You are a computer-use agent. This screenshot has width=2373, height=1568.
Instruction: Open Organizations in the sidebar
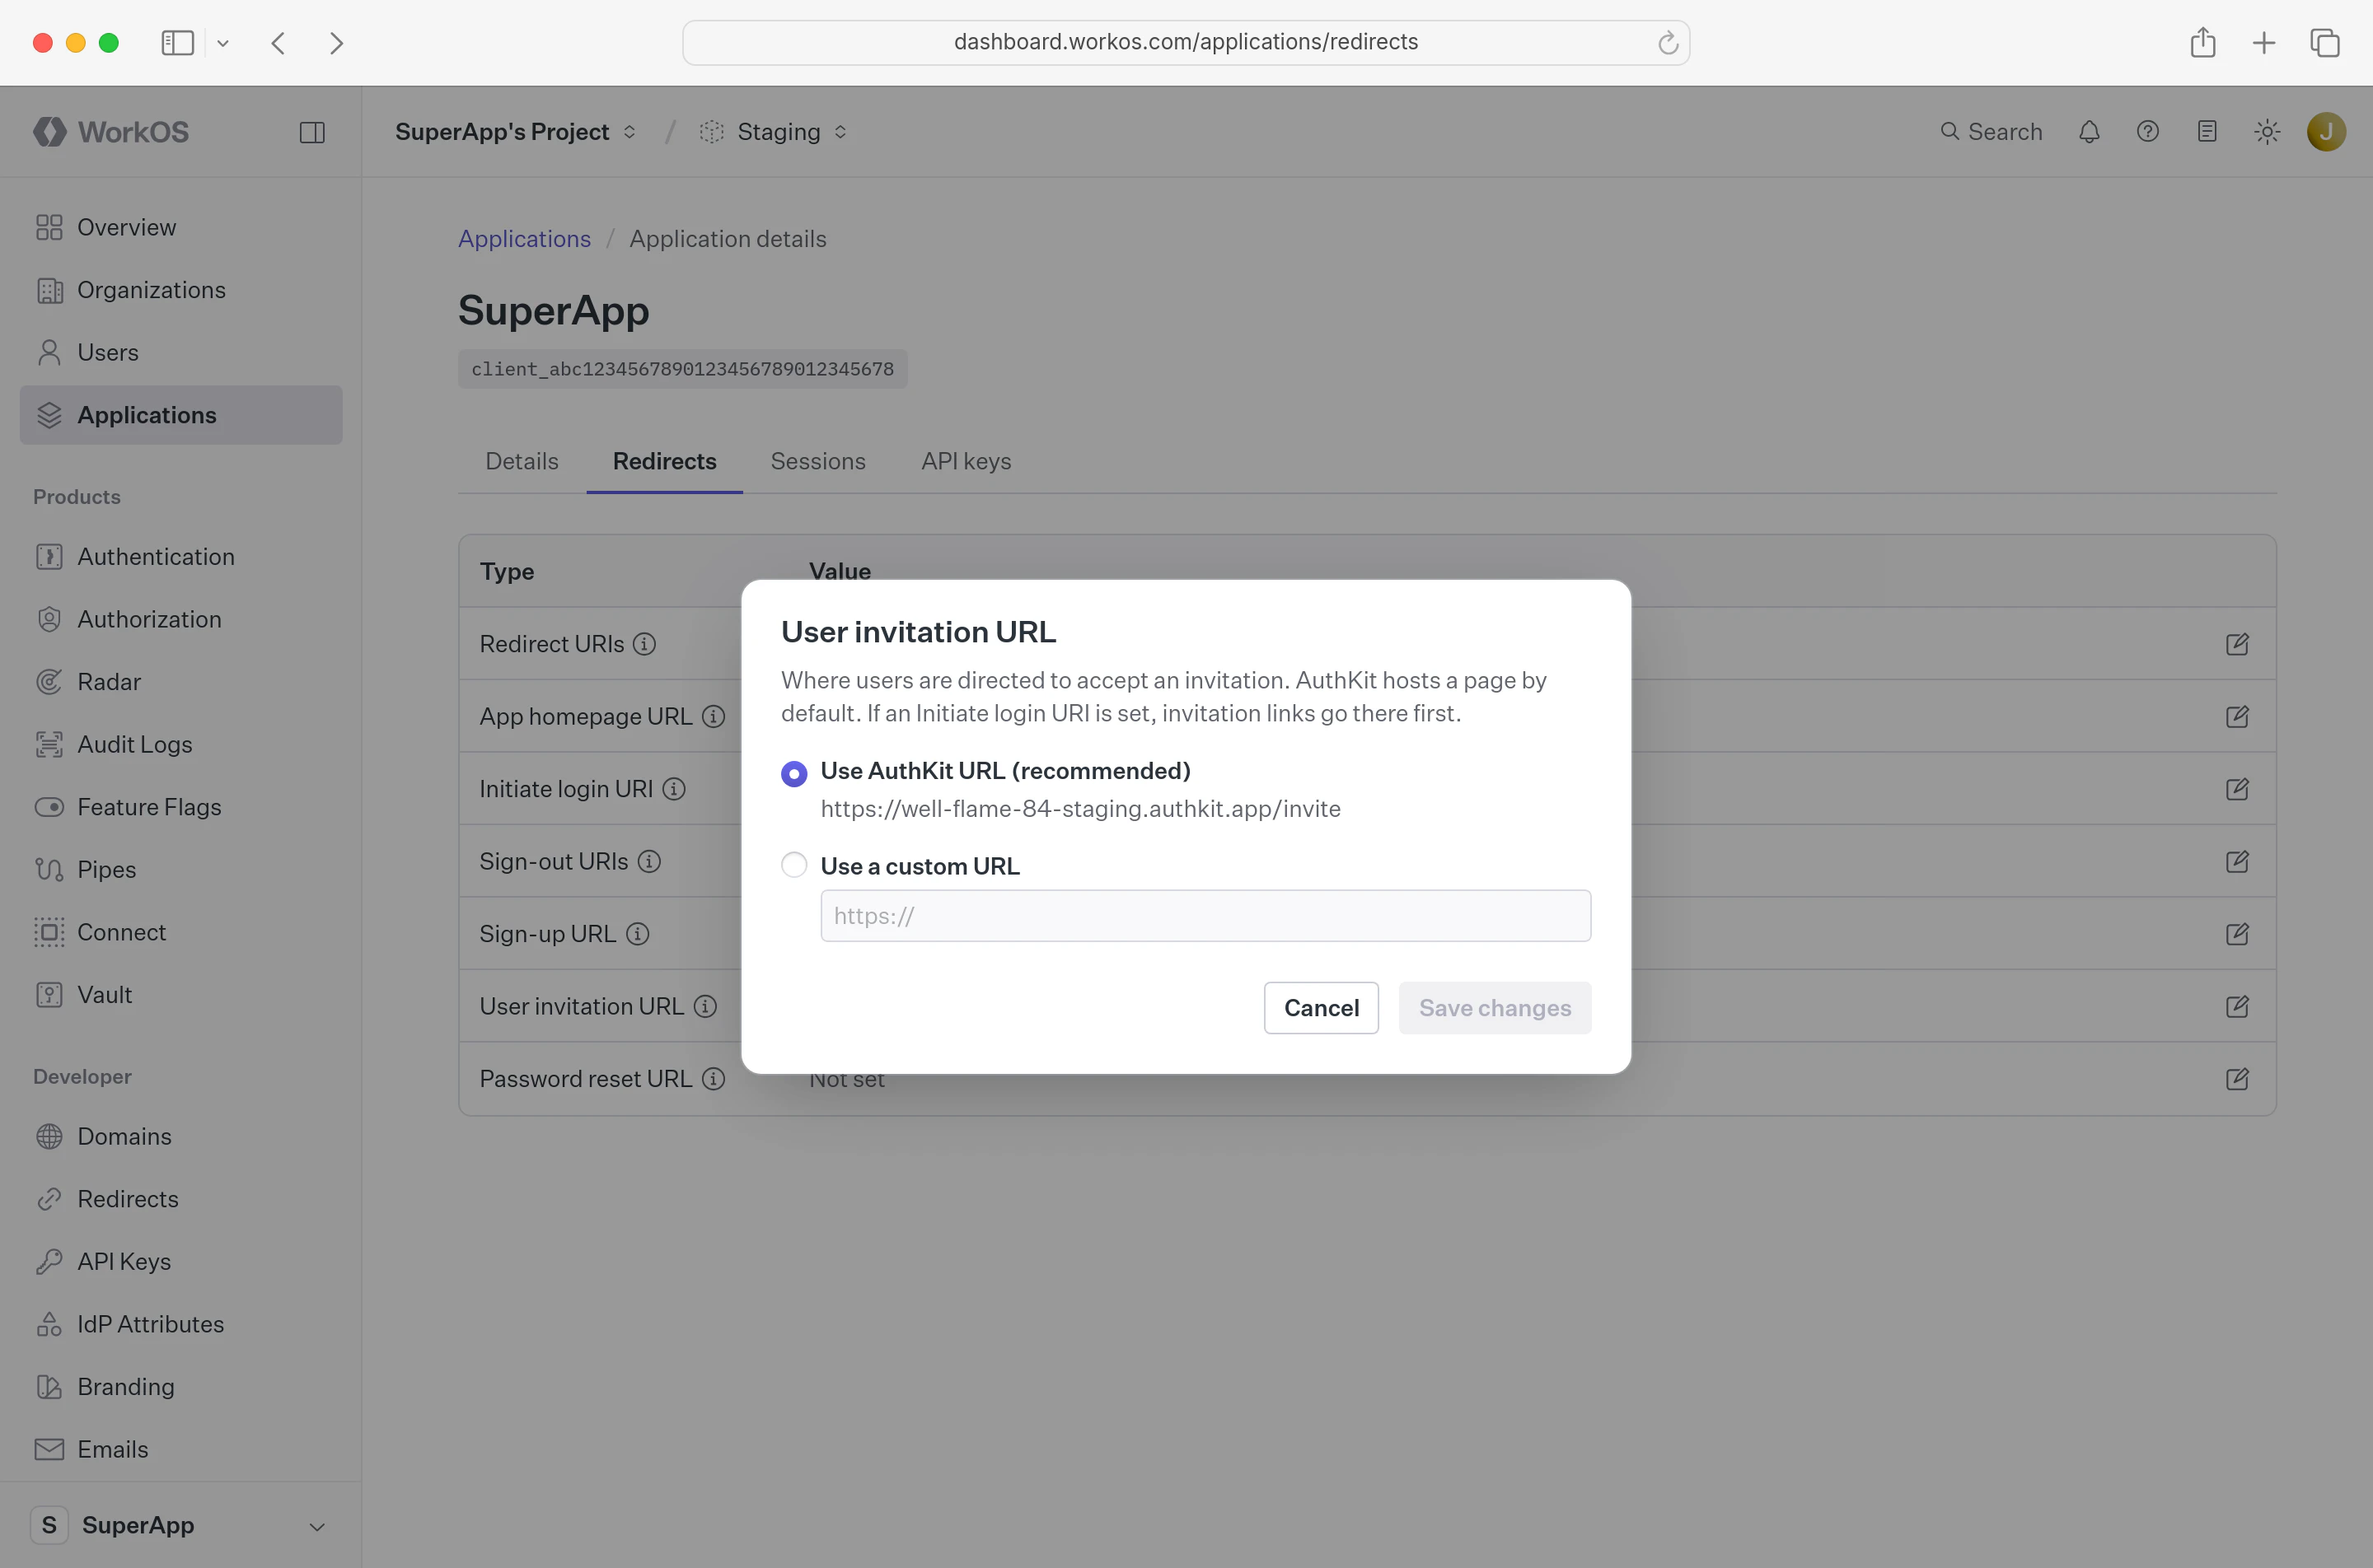tap(181, 290)
